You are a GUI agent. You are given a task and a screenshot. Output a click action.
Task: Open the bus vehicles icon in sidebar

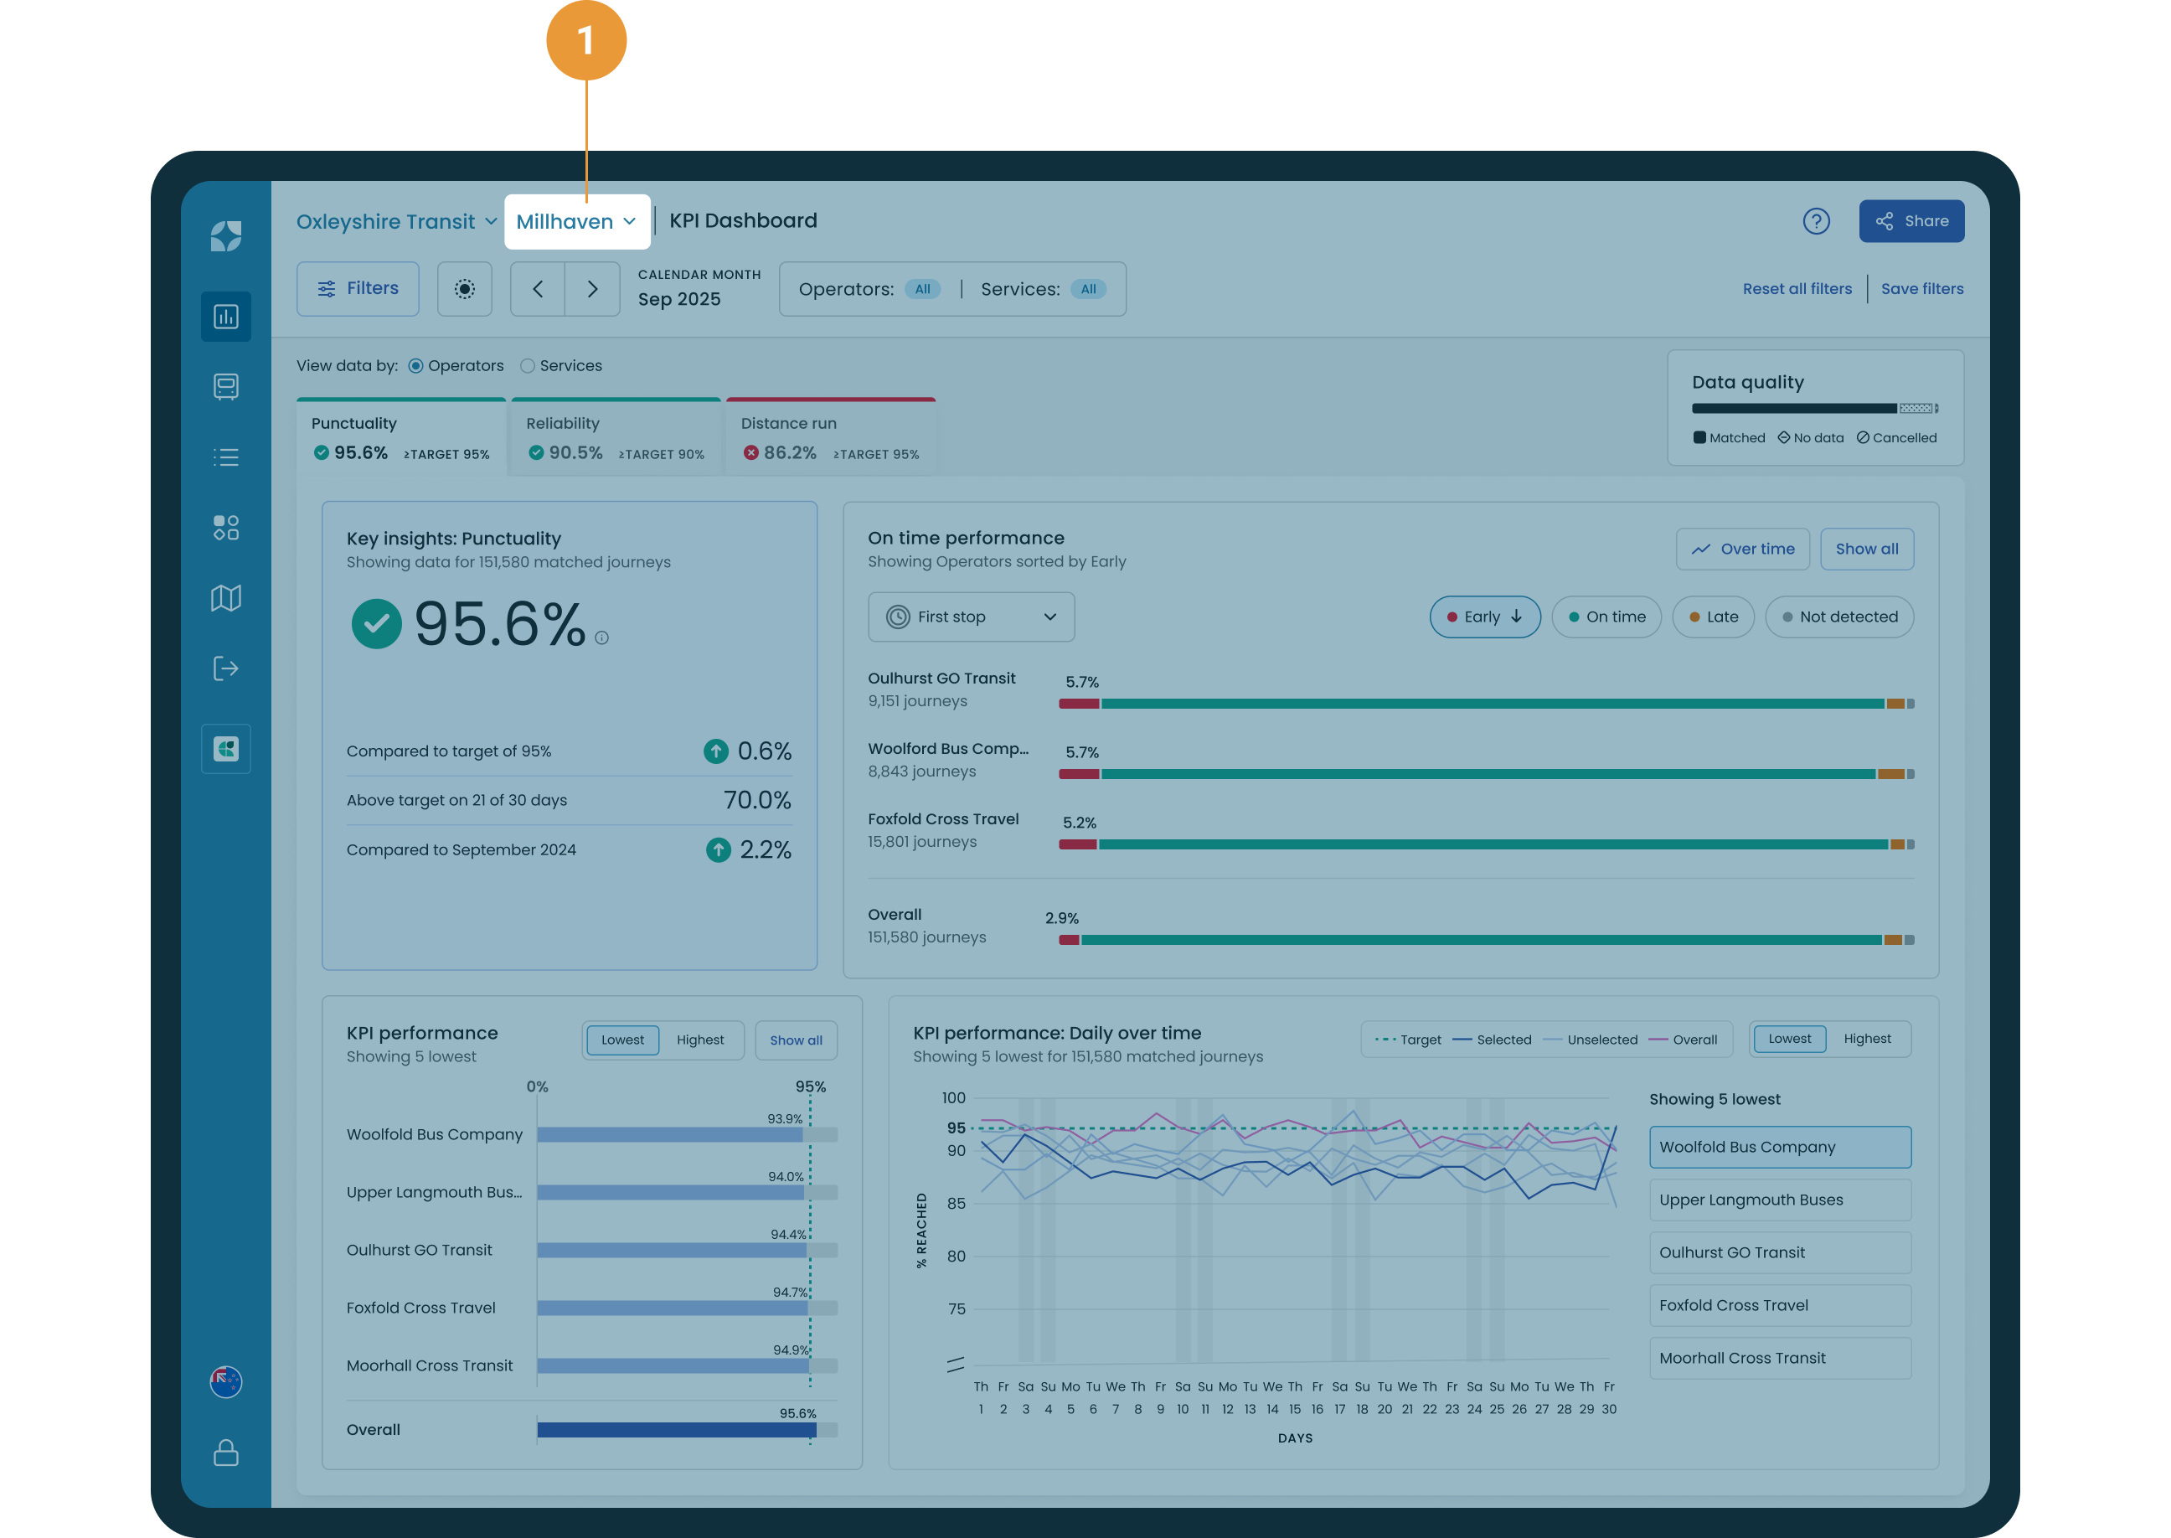pyautogui.click(x=225, y=386)
